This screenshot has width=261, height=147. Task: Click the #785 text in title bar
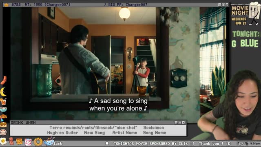pyautogui.click(x=16, y=4)
